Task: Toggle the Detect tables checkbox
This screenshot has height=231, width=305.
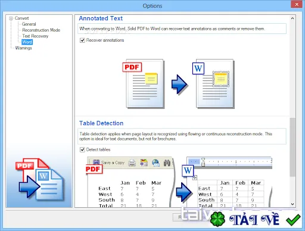Action: [82, 149]
